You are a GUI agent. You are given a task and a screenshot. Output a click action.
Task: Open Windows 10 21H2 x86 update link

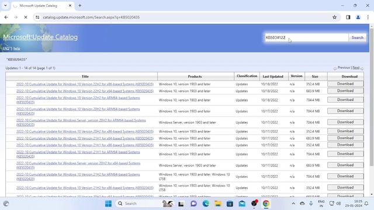pos(85,188)
